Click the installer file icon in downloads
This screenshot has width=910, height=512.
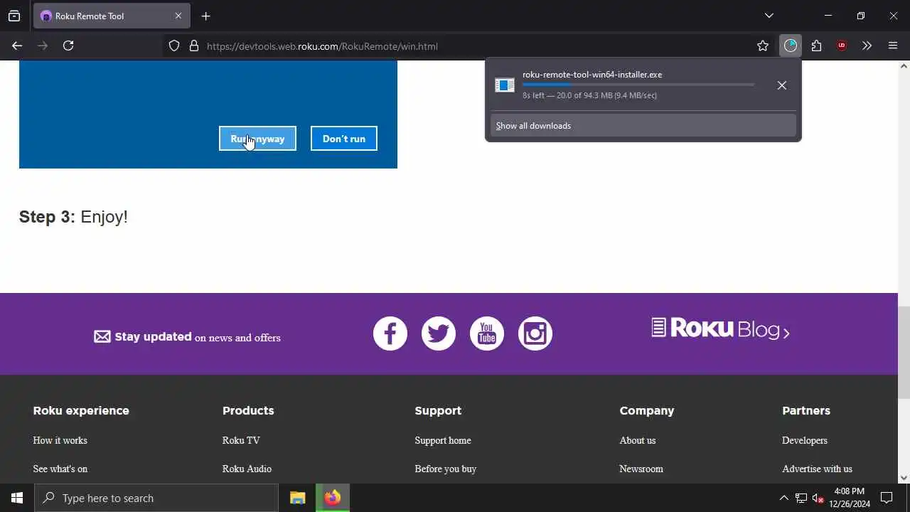point(505,85)
